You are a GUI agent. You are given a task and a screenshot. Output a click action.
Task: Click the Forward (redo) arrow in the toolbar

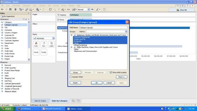point(6,10)
